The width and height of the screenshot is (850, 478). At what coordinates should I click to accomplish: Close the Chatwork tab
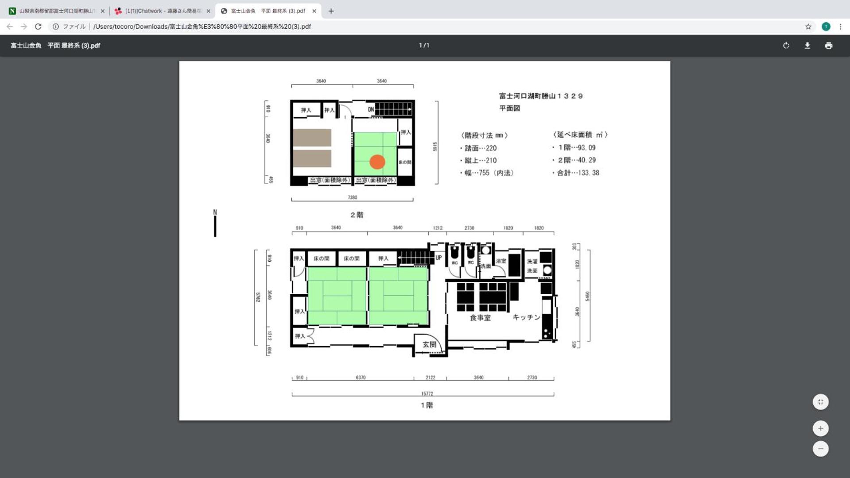coord(209,11)
